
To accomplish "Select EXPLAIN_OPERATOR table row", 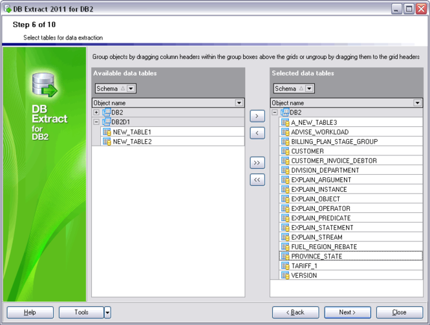I will coord(351,208).
